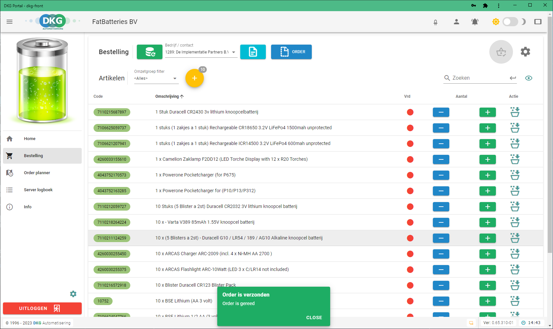Open the notifications bell

pyautogui.click(x=475, y=22)
